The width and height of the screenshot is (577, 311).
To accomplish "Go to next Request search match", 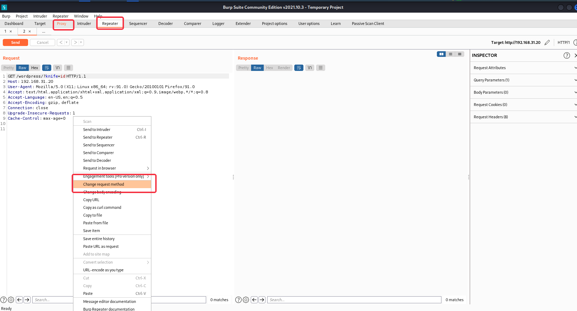I will click(x=27, y=300).
